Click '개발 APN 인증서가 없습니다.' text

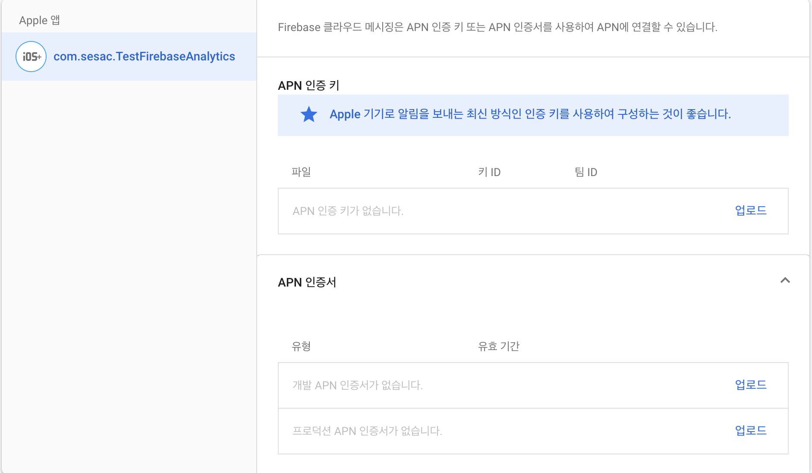click(357, 385)
